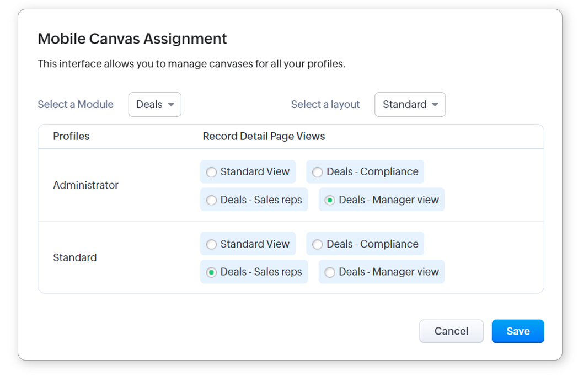Select Deals - Sales reps for Standard profile

pyautogui.click(x=211, y=272)
